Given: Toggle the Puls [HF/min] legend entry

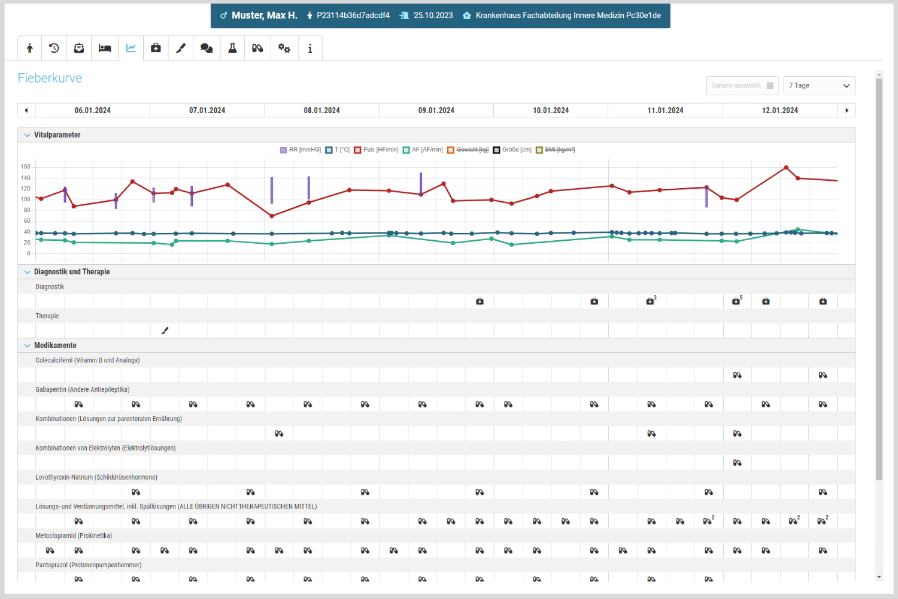Looking at the screenshot, I should pos(376,150).
